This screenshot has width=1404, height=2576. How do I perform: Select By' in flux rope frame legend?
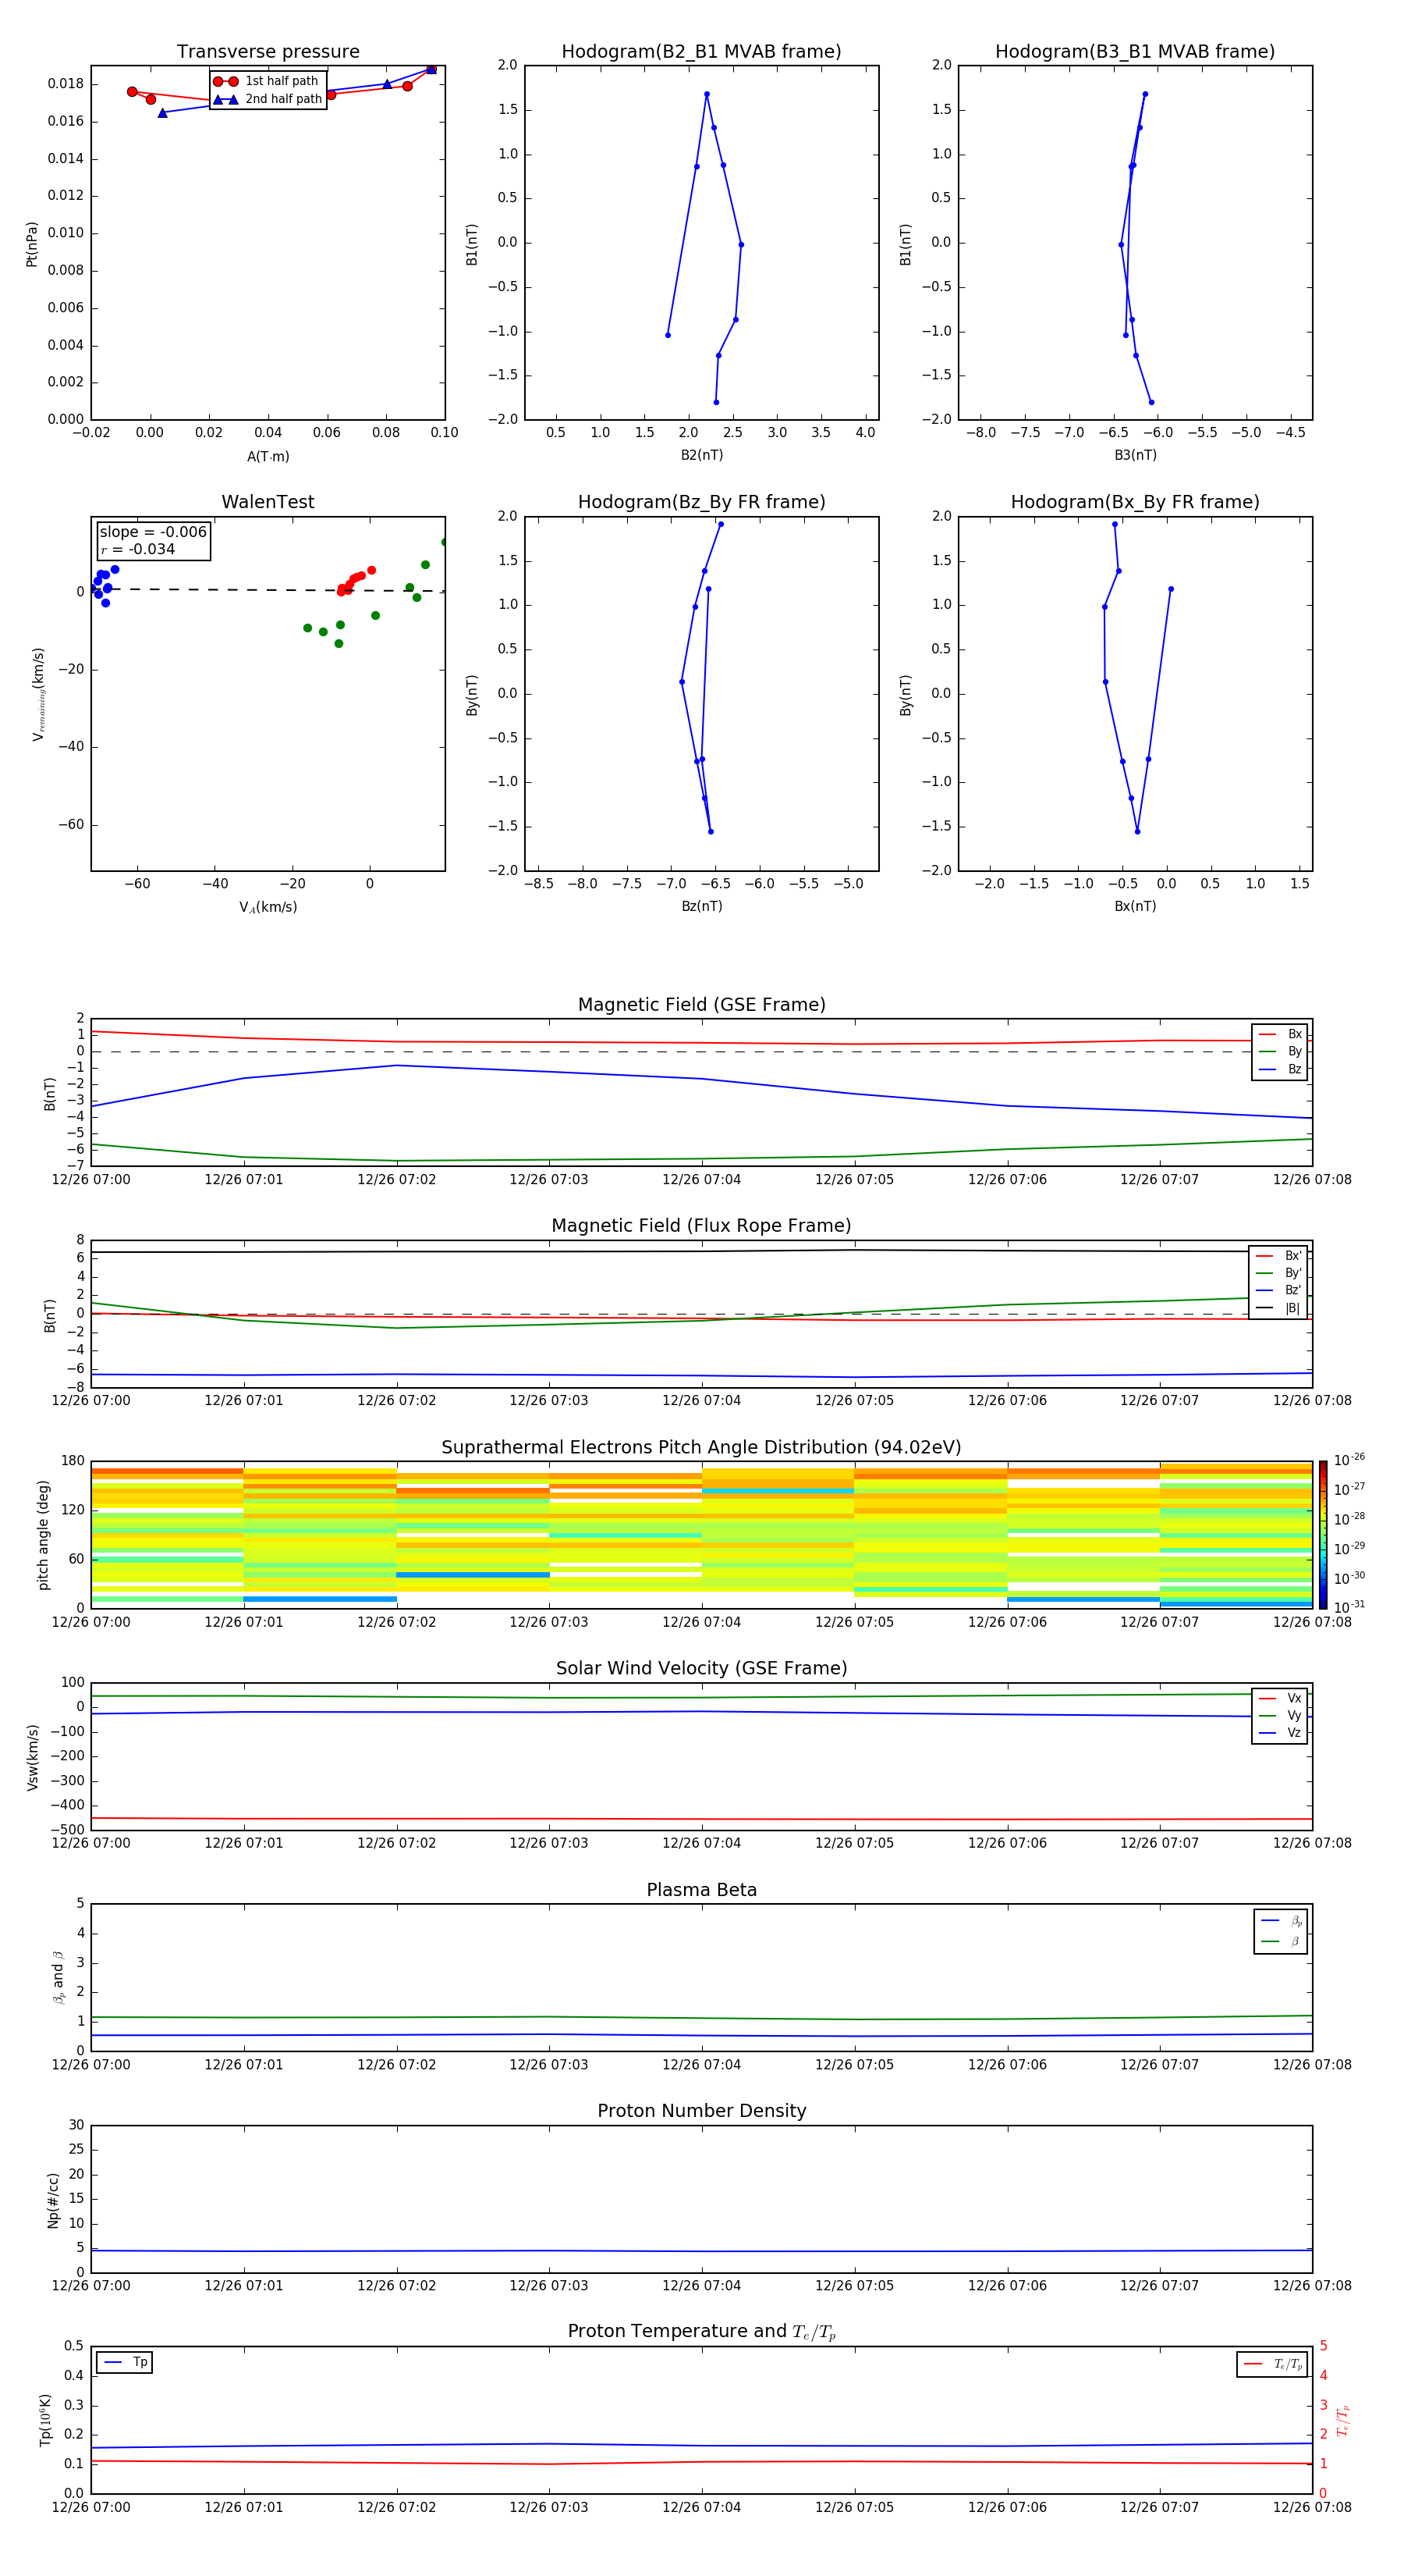point(1278,1273)
